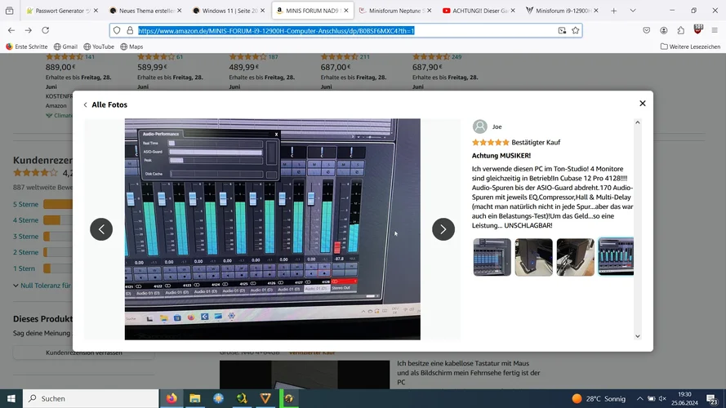Close the photo viewer dialog
This screenshot has height=408, width=726.
click(x=642, y=104)
